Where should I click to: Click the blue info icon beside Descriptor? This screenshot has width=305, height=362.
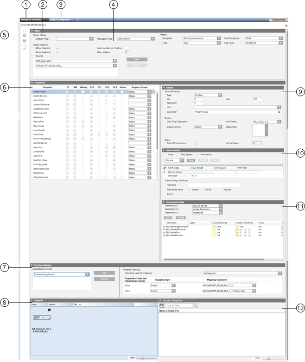279,112
